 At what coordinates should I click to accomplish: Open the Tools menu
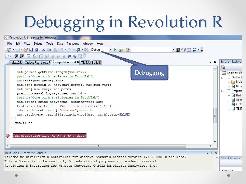(50, 44)
